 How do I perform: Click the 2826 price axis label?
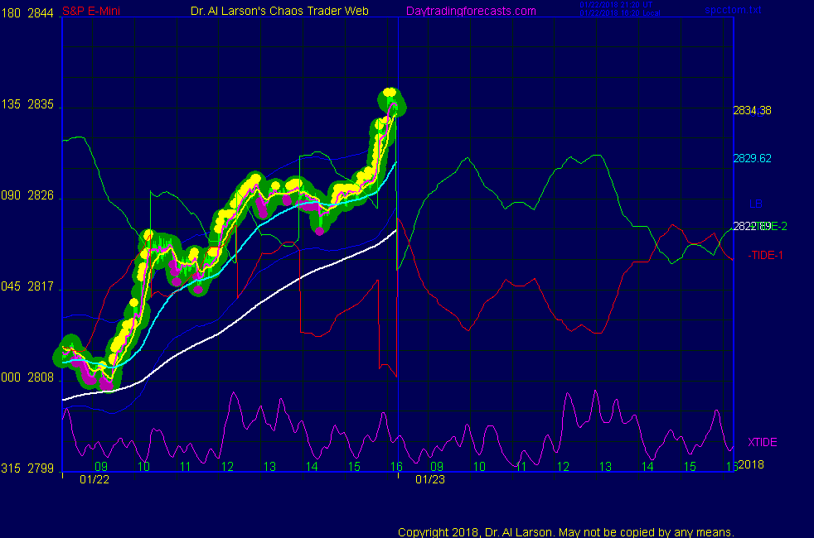tap(41, 196)
